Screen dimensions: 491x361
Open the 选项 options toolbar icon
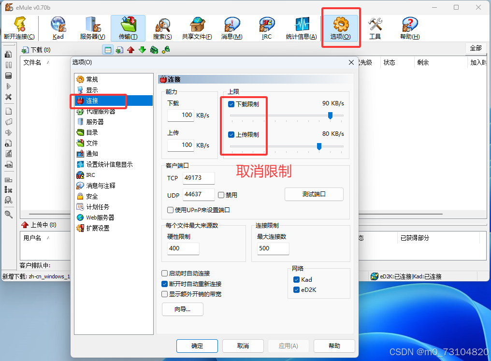click(x=341, y=28)
